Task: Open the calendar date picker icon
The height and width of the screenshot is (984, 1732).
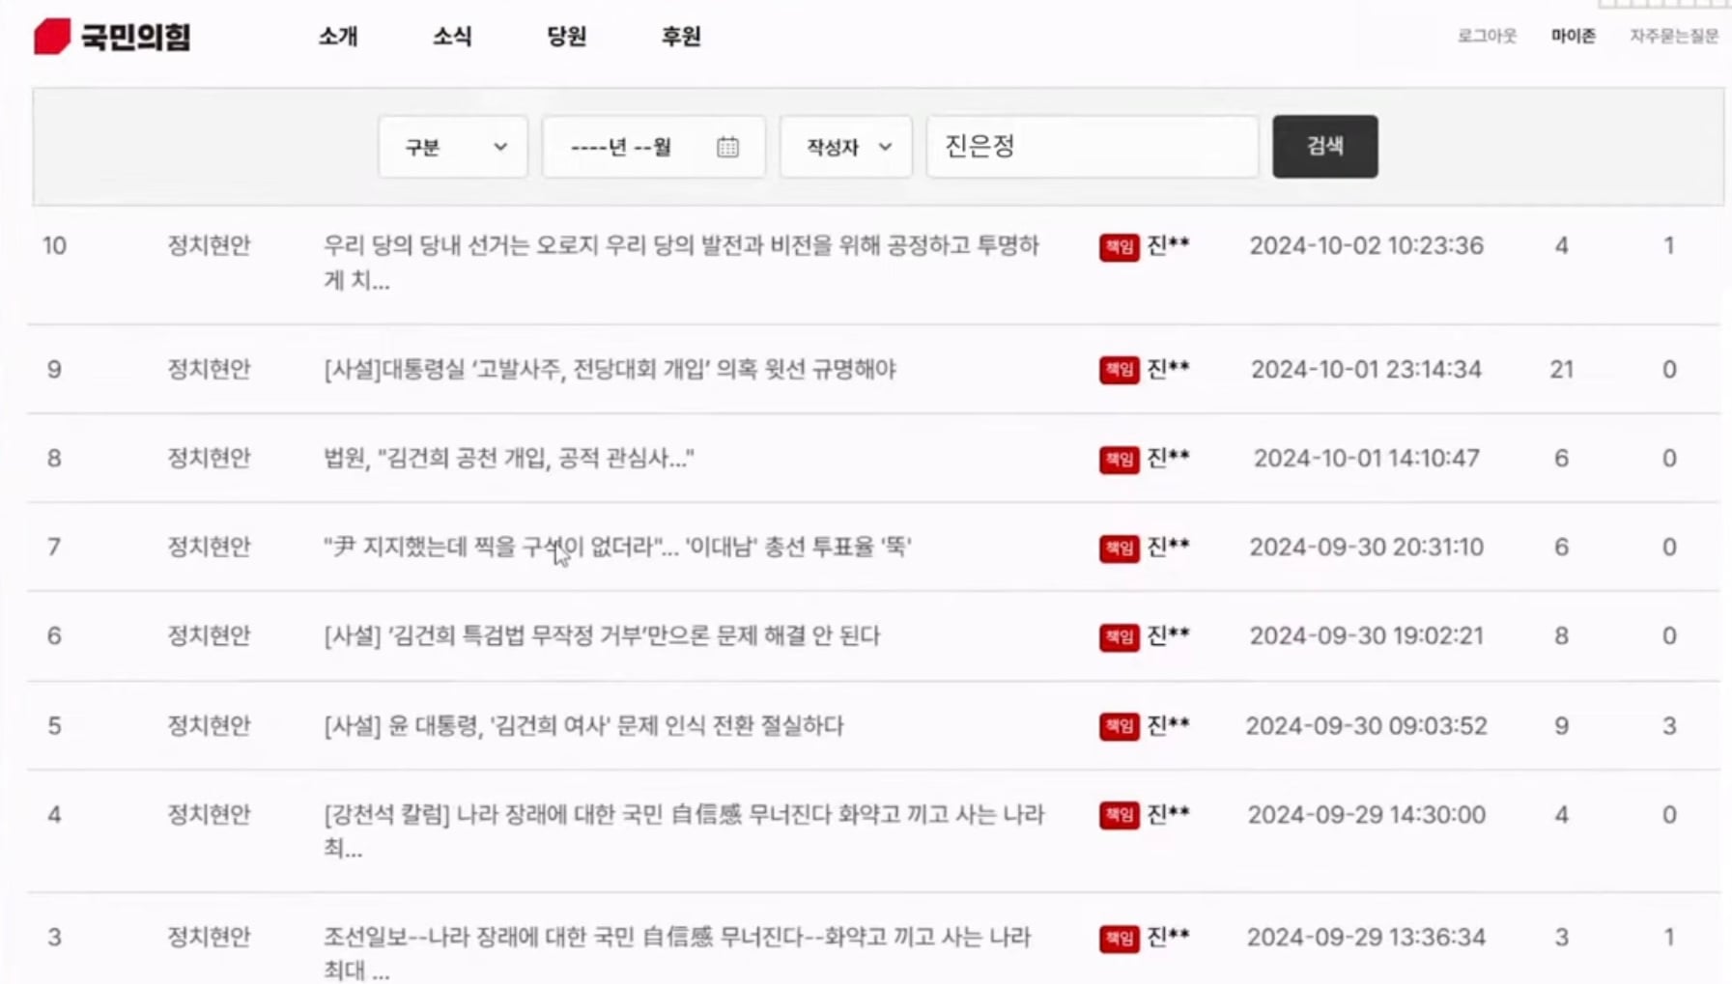Action: (727, 147)
